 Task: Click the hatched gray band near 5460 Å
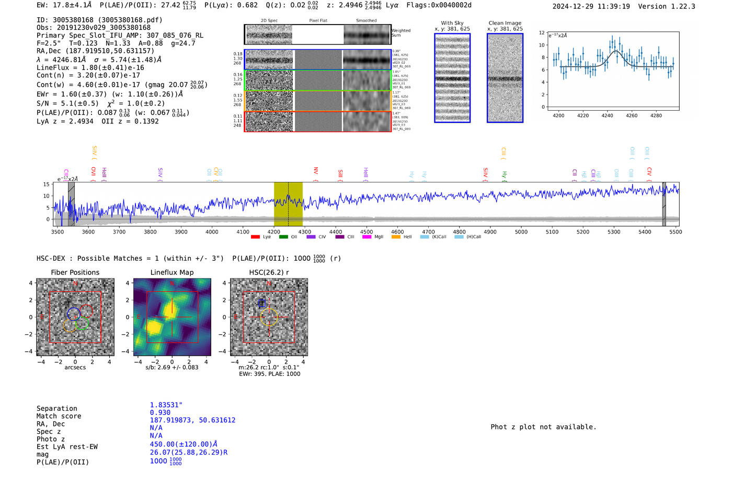[x=664, y=204]
